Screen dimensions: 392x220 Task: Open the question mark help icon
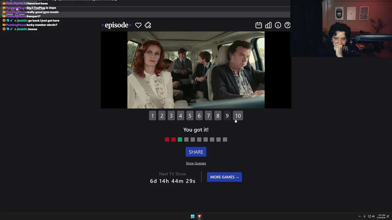tap(287, 25)
